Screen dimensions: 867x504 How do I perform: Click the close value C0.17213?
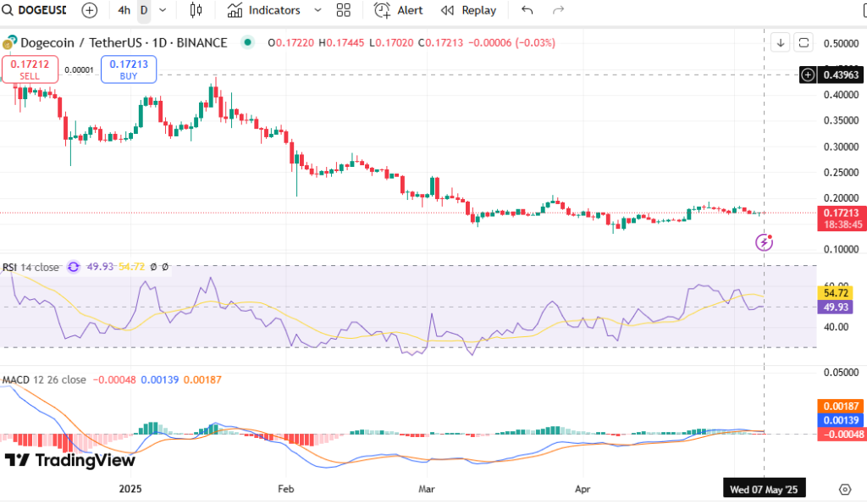point(440,42)
